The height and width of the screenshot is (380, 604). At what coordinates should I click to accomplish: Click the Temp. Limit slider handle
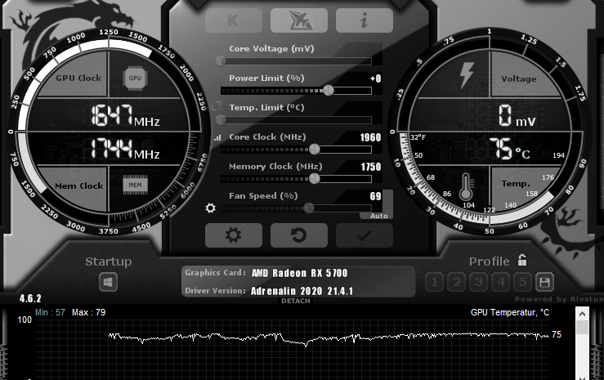point(221,120)
